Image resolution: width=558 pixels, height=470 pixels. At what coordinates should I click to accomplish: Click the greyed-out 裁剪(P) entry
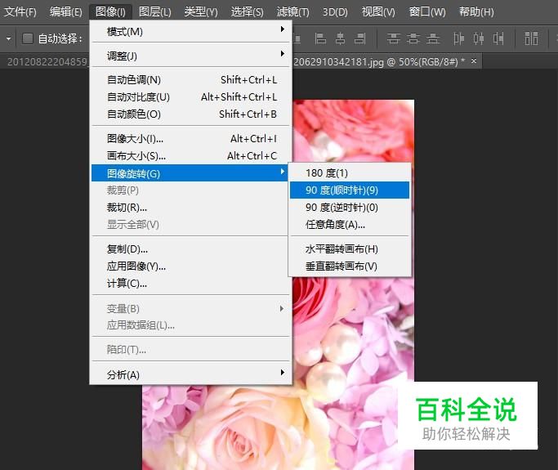pos(191,190)
